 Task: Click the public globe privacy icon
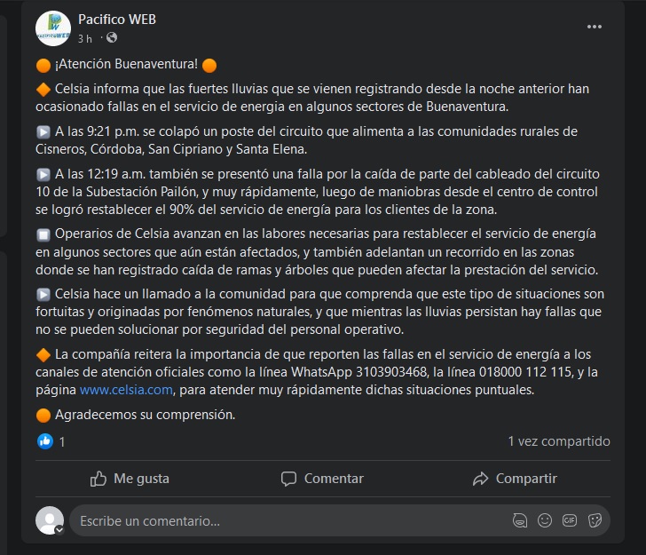point(112,38)
